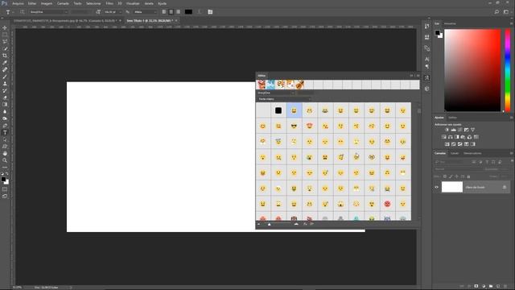Select the Gradient tool
Viewport: 515px width, 290px height.
coord(5,104)
